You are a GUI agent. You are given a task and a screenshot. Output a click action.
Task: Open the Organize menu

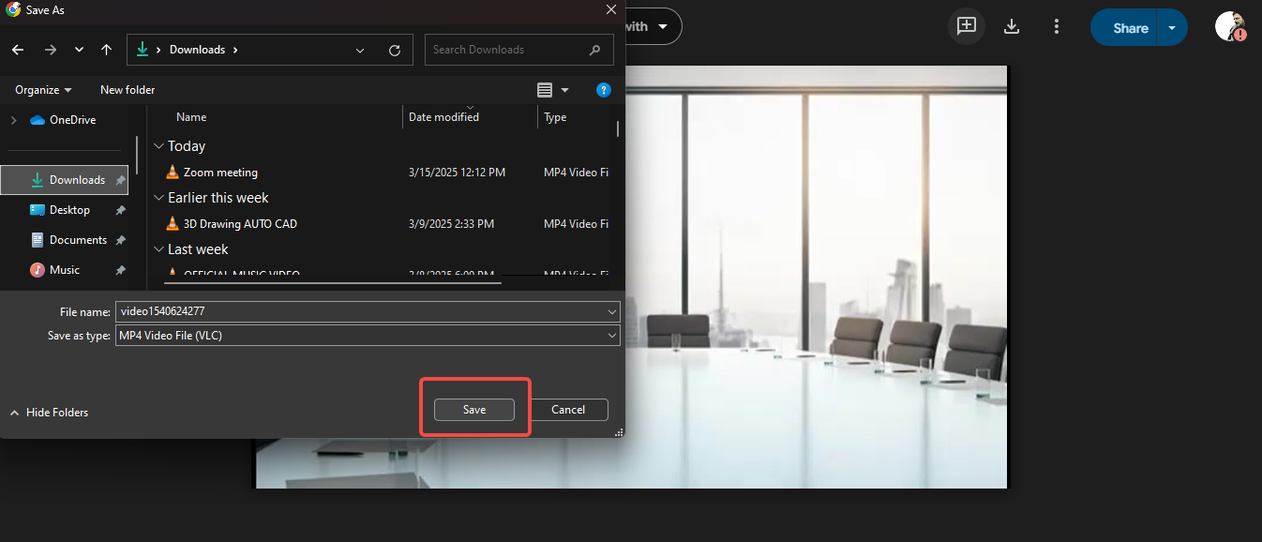43,90
